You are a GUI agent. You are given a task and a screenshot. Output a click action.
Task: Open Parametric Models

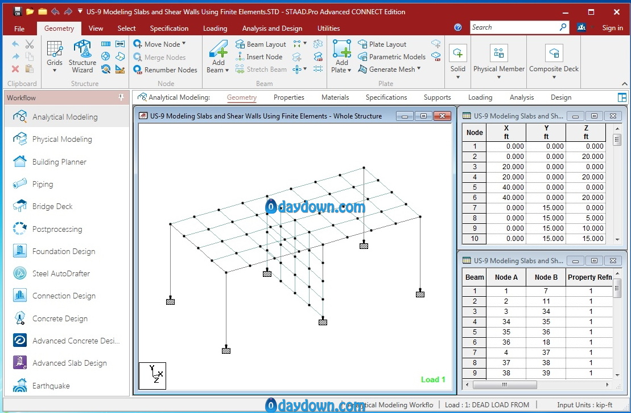(392, 57)
